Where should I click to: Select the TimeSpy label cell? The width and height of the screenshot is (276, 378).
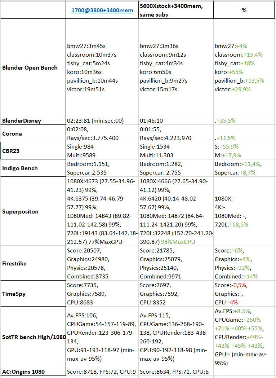pyautogui.click(x=33, y=294)
